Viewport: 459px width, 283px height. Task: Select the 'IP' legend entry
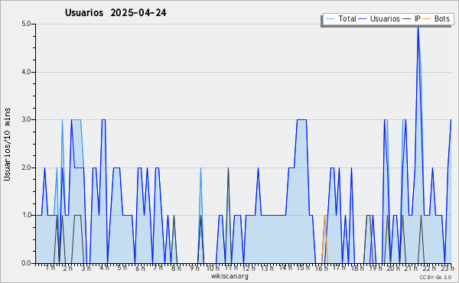coord(418,19)
